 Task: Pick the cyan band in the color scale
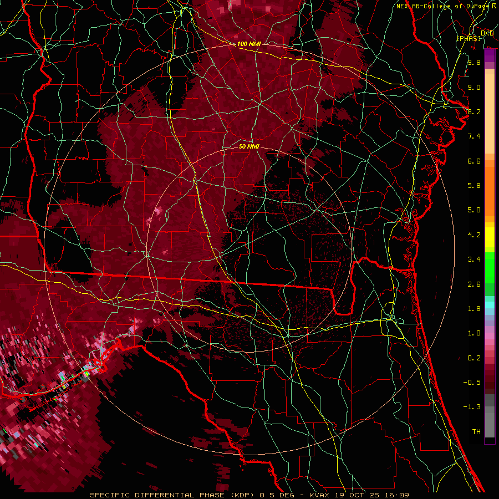(x=490, y=305)
